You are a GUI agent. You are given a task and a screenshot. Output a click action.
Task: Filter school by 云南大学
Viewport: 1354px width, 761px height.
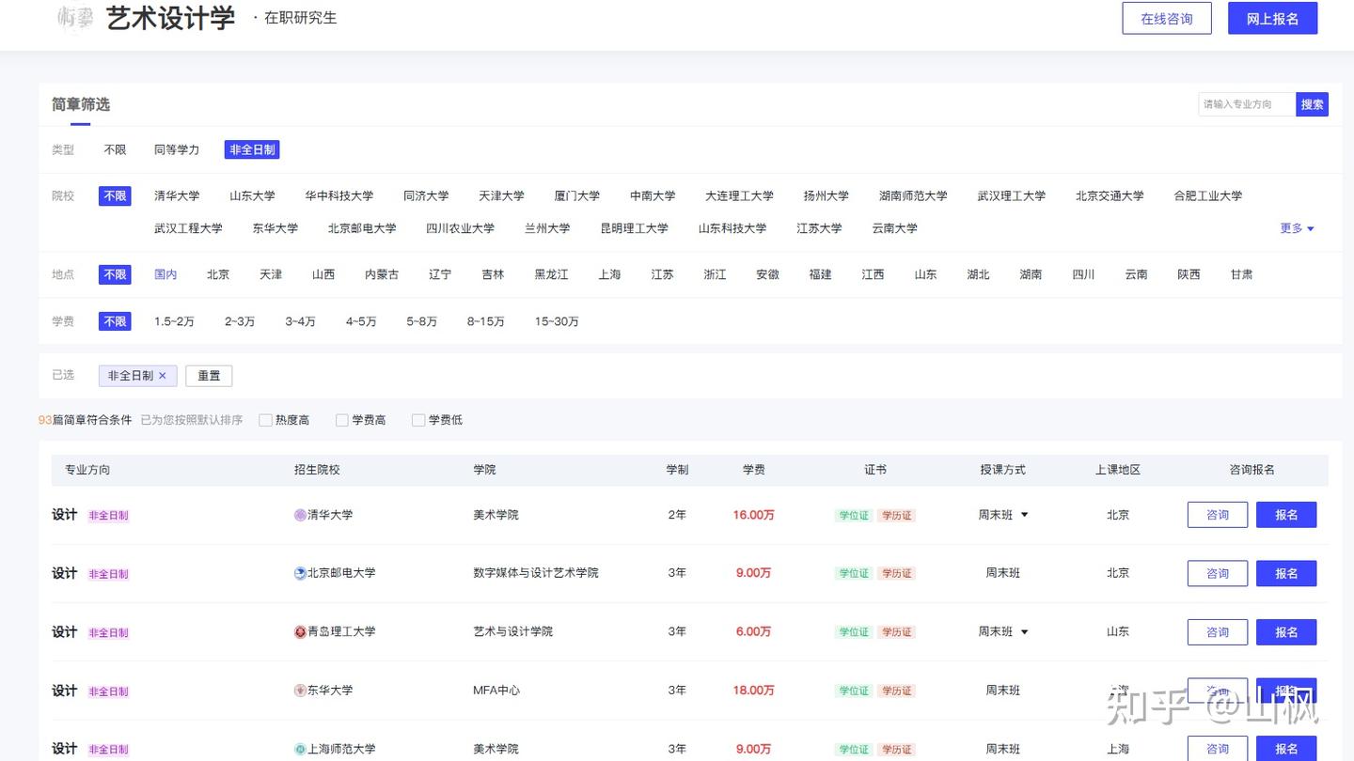pyautogui.click(x=894, y=228)
